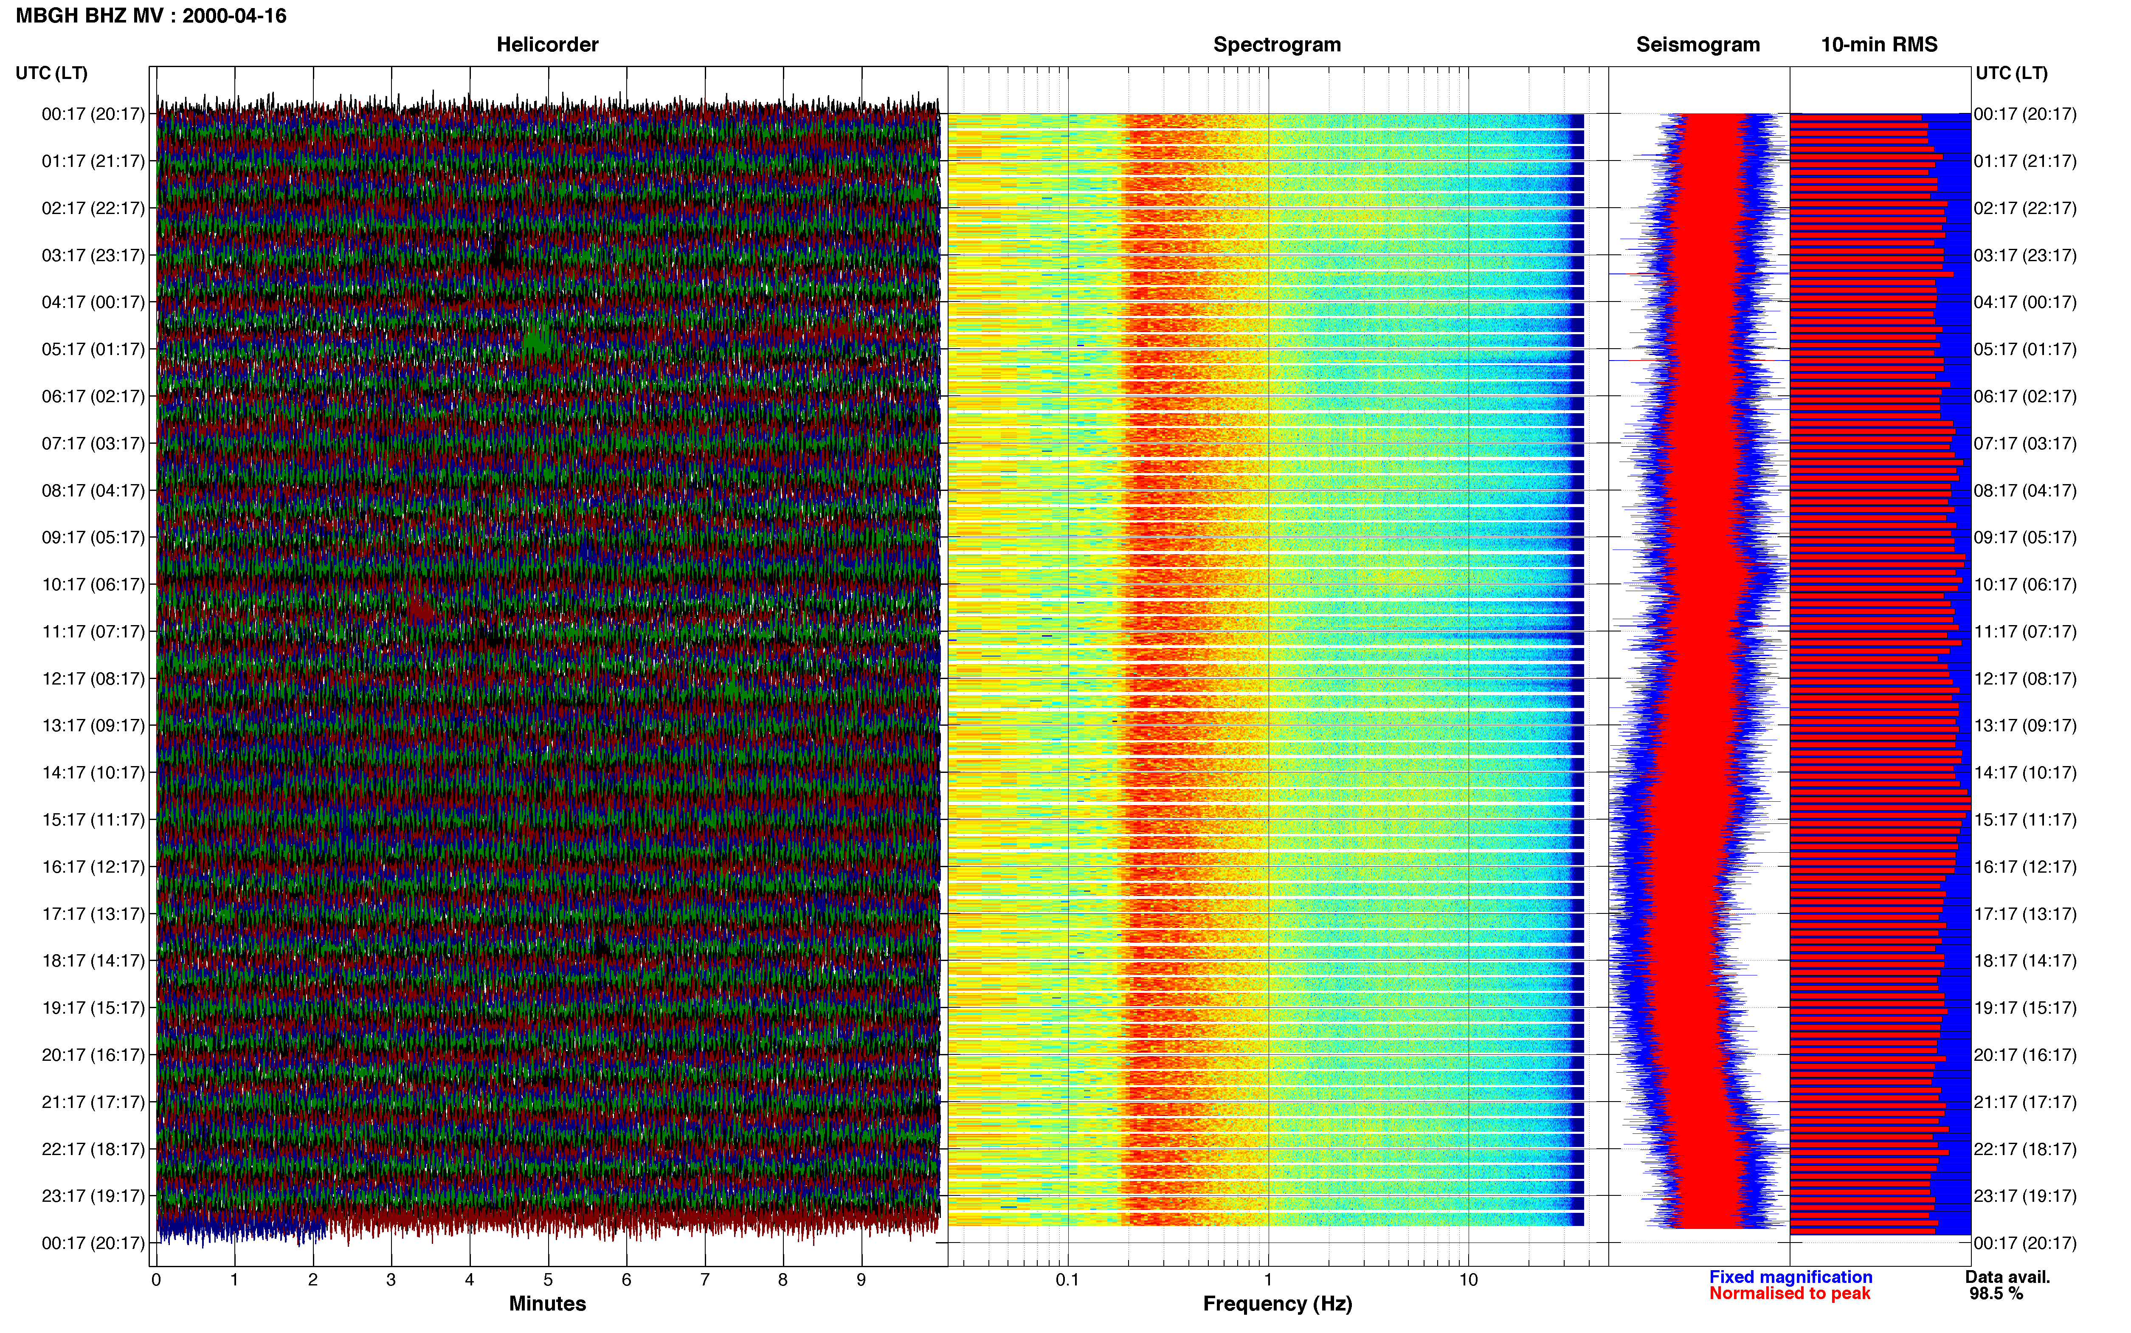Click the 'Normalised to peak' legend text
This screenshot has width=2131, height=1333.
pyautogui.click(x=1789, y=1294)
